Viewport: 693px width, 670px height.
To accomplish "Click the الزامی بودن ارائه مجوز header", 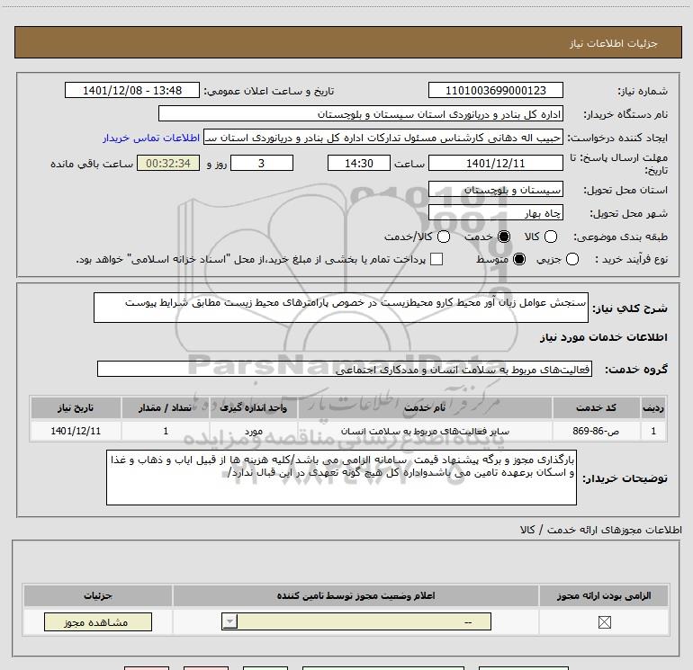I will [604, 595].
